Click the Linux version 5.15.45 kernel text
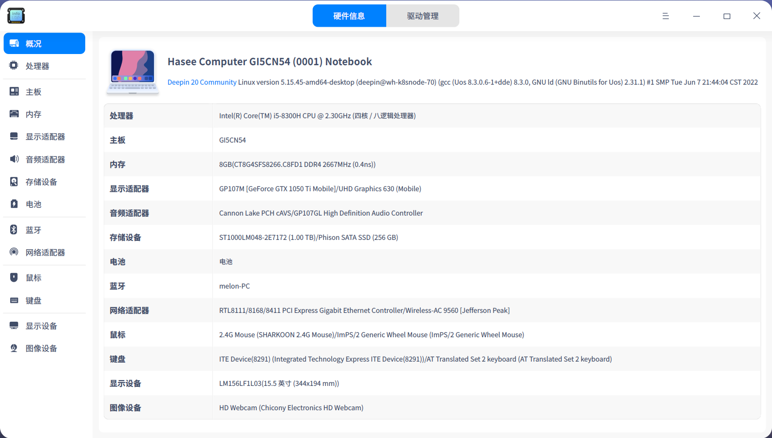772x438 pixels. pyautogui.click(x=498, y=82)
